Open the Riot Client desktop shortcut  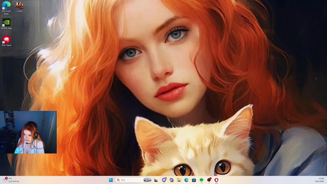coord(6,41)
